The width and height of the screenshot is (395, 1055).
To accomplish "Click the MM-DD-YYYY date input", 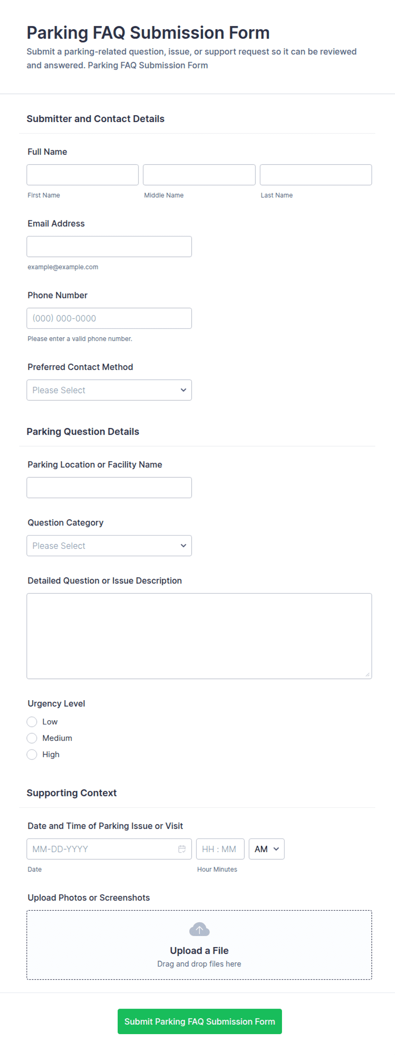I will 109,849.
